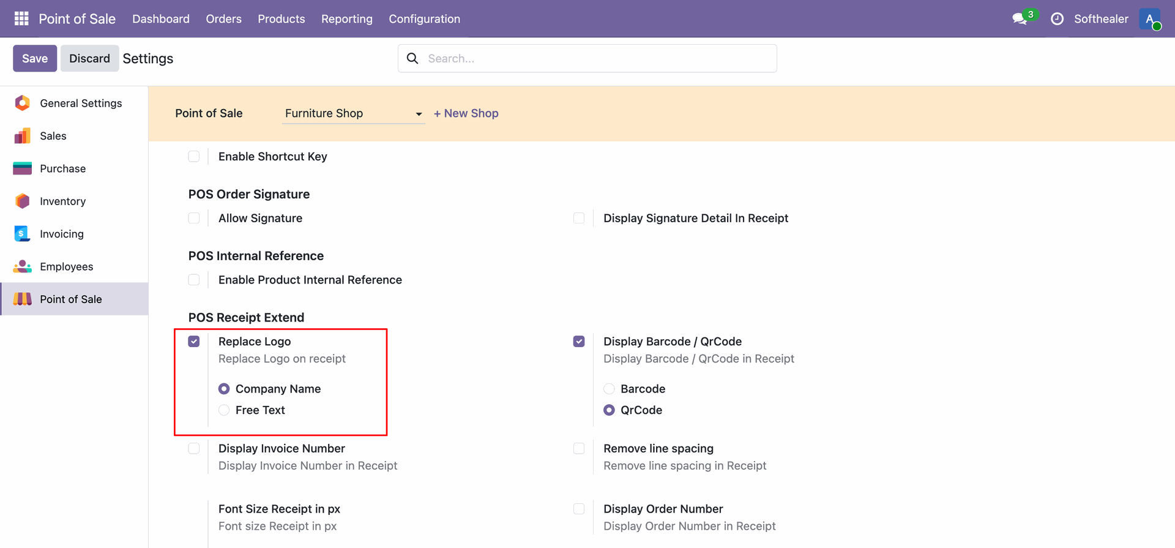
Task: Open the Furniture Shop dropdown
Action: coord(353,113)
